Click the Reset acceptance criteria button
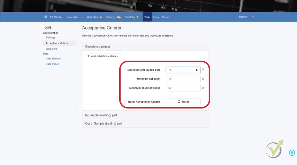The image size is (297, 165). pos(183,102)
